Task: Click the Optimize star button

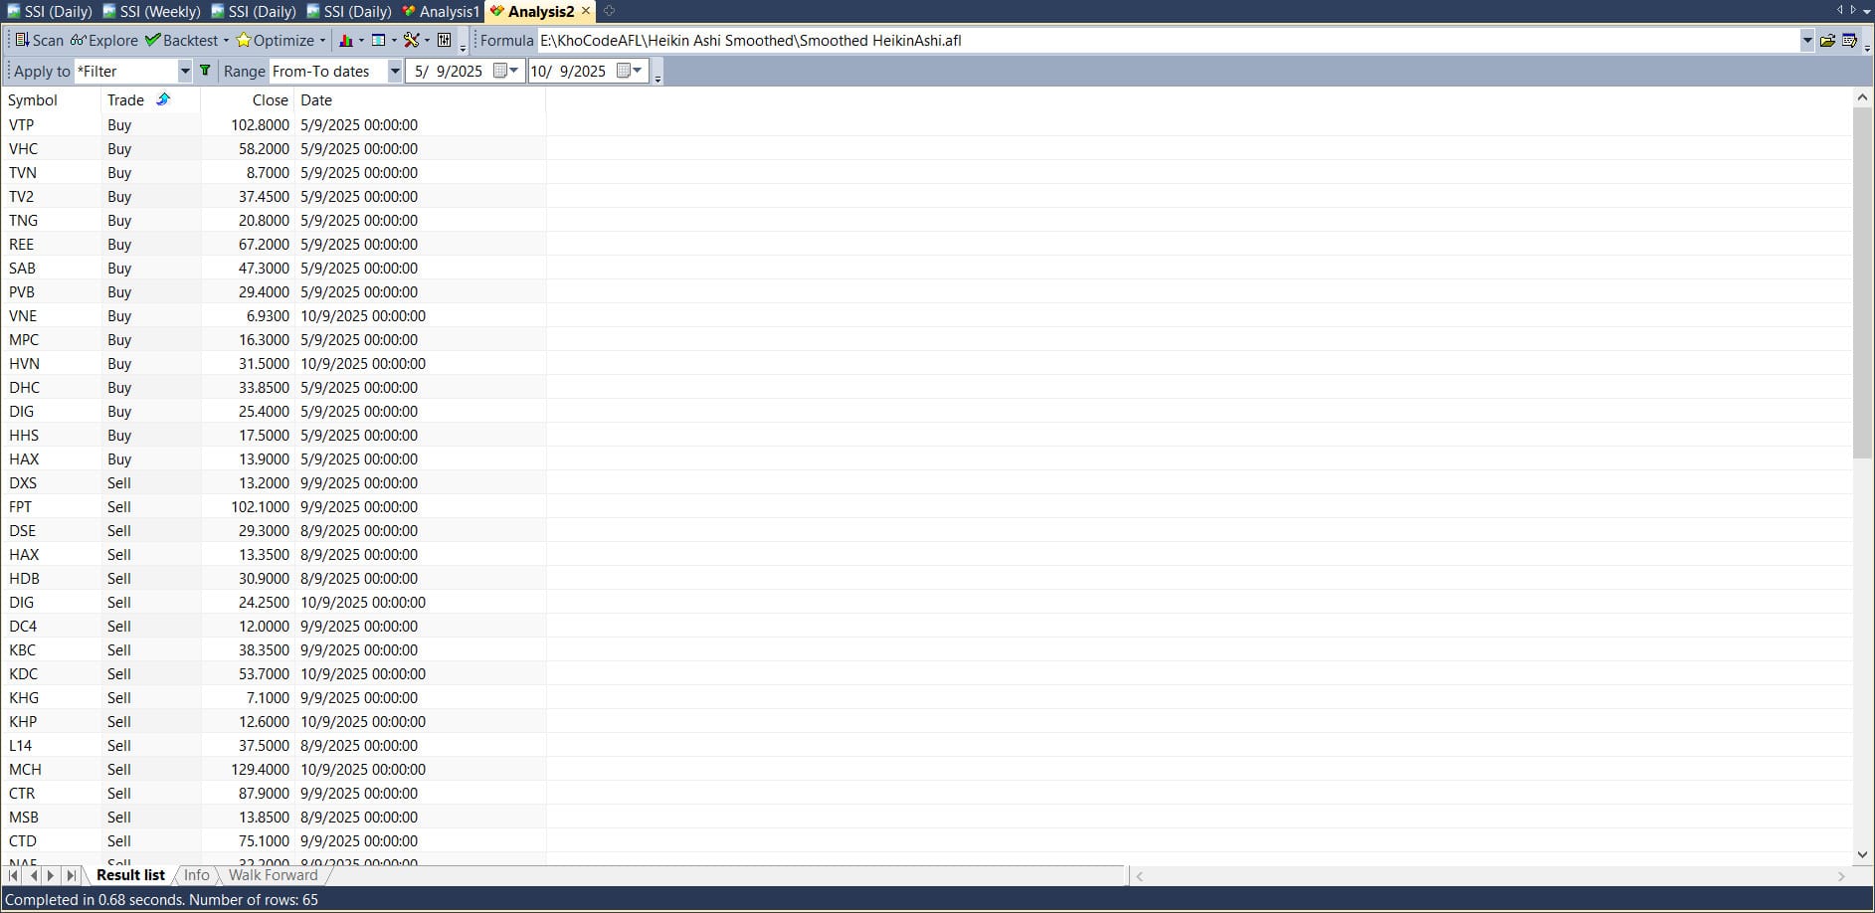Action: click(x=276, y=41)
